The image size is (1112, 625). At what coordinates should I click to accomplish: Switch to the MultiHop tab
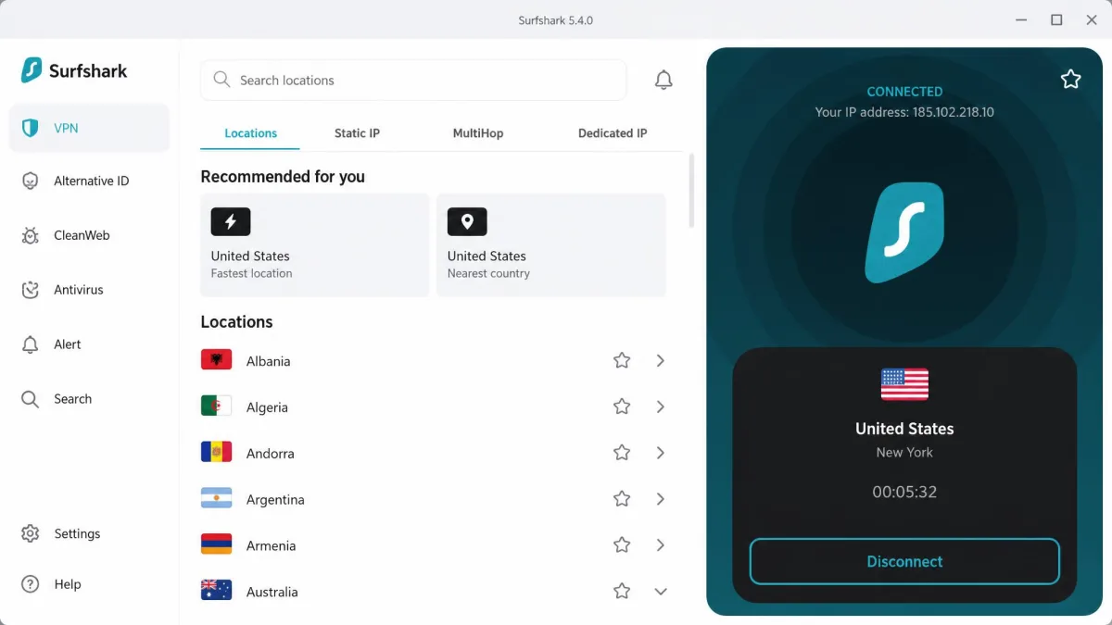click(x=478, y=133)
